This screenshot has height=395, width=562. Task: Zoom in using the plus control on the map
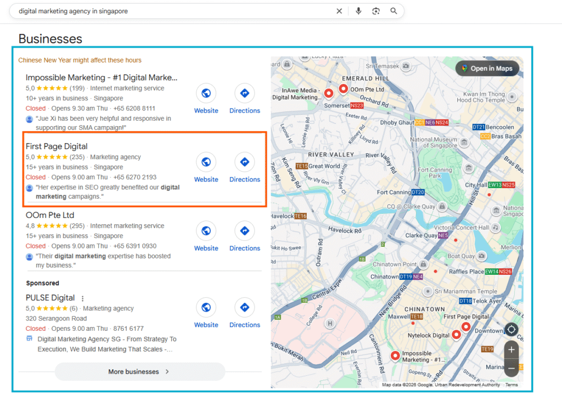click(x=511, y=349)
